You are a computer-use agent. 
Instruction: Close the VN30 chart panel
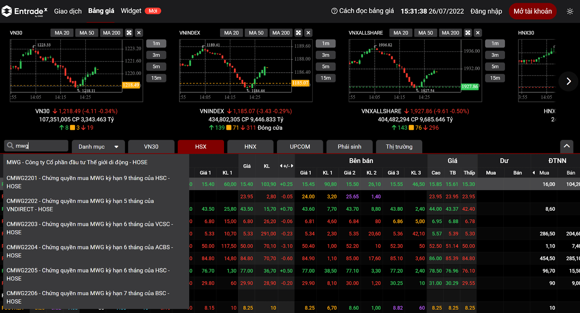[x=139, y=33]
